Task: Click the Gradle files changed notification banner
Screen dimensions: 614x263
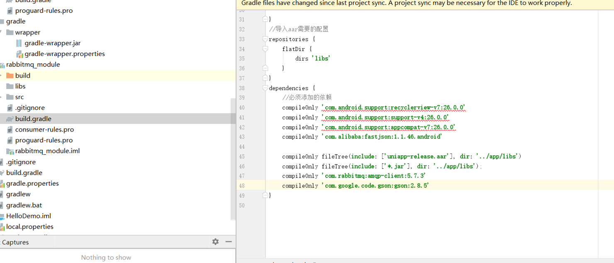Action: (425, 3)
